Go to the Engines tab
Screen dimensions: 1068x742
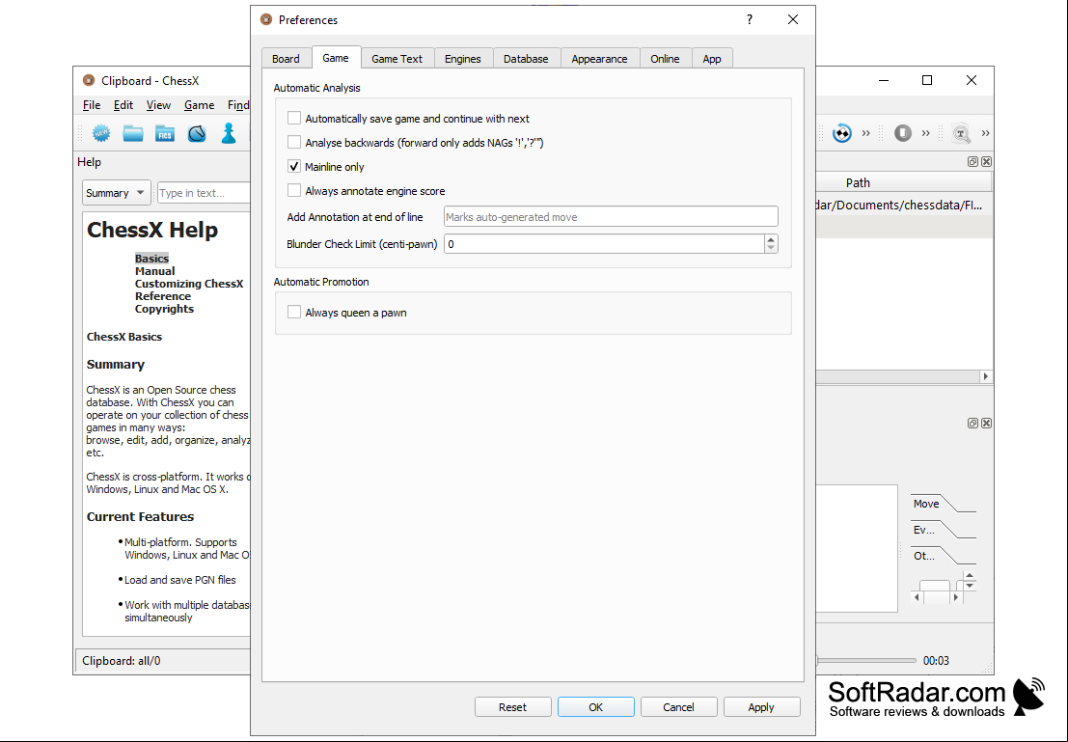click(463, 59)
